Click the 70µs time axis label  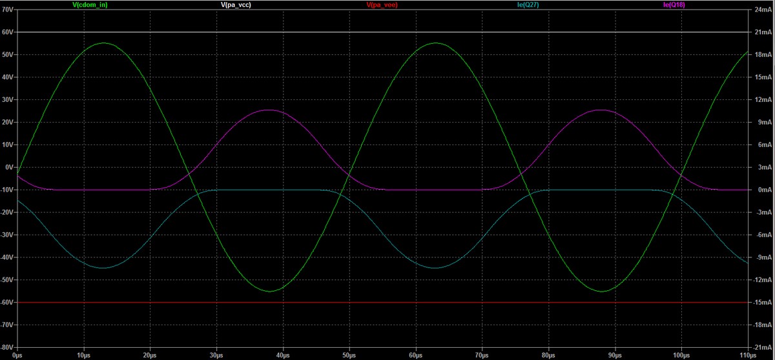click(482, 355)
